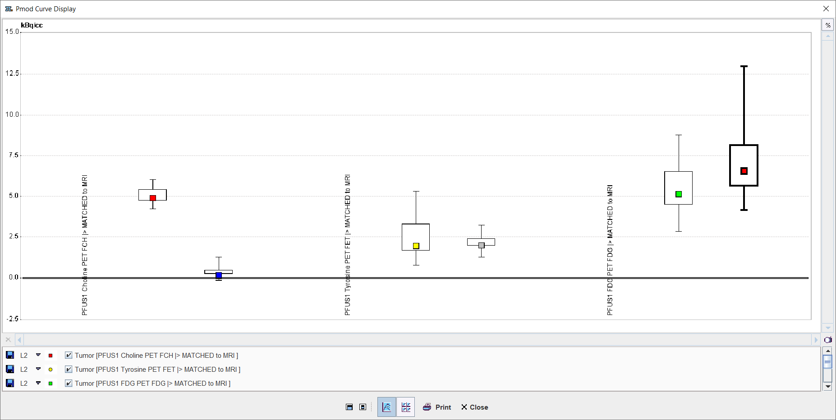Select the green FDG tumor box marker

click(x=679, y=194)
